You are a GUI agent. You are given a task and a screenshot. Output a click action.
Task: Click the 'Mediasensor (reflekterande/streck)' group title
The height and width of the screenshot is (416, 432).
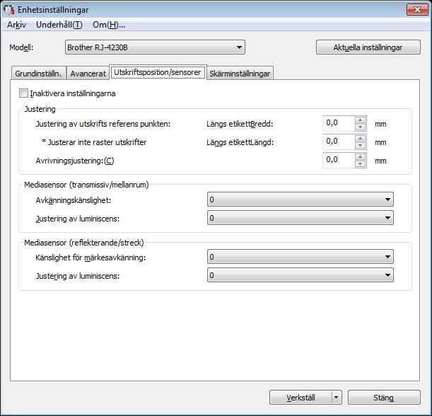(84, 243)
